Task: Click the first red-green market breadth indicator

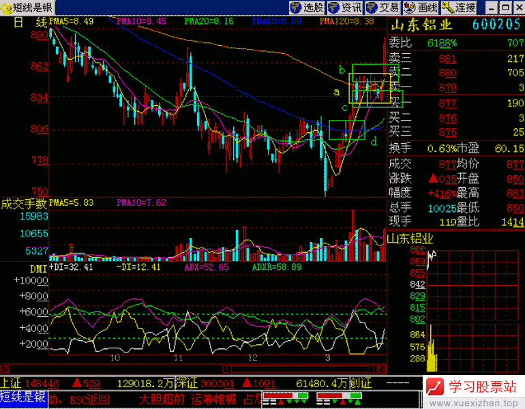Action: click(x=285, y=399)
